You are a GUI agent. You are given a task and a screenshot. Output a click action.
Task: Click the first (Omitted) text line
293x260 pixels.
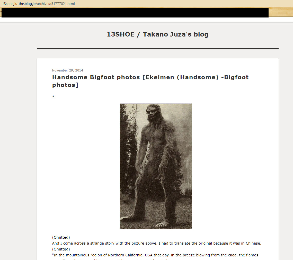tap(61, 237)
